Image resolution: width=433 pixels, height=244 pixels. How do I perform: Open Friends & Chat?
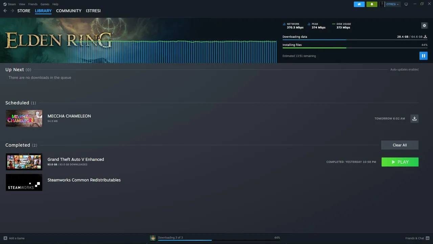[414, 238]
